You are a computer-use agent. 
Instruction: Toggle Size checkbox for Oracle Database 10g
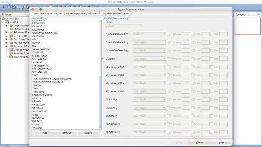tap(212, 51)
